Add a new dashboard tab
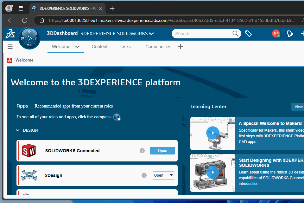 click(180, 47)
